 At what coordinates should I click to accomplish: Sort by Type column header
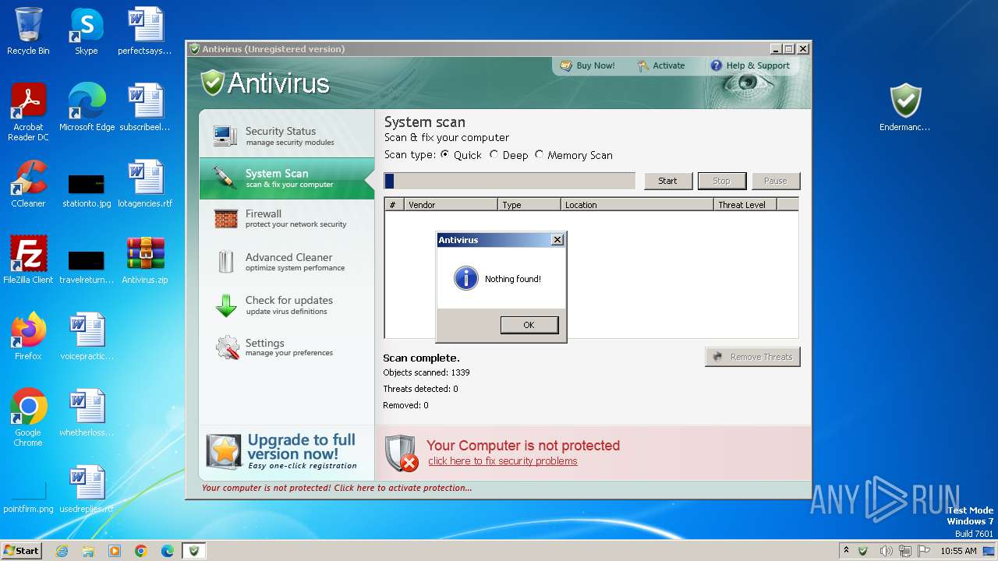click(x=529, y=205)
